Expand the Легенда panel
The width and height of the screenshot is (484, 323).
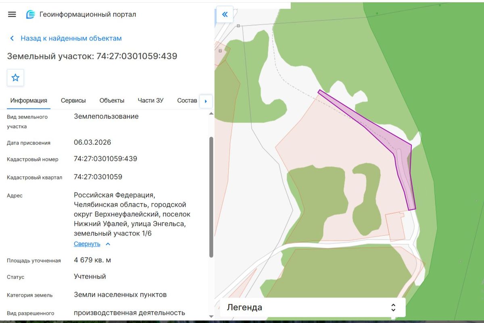[x=313, y=307]
